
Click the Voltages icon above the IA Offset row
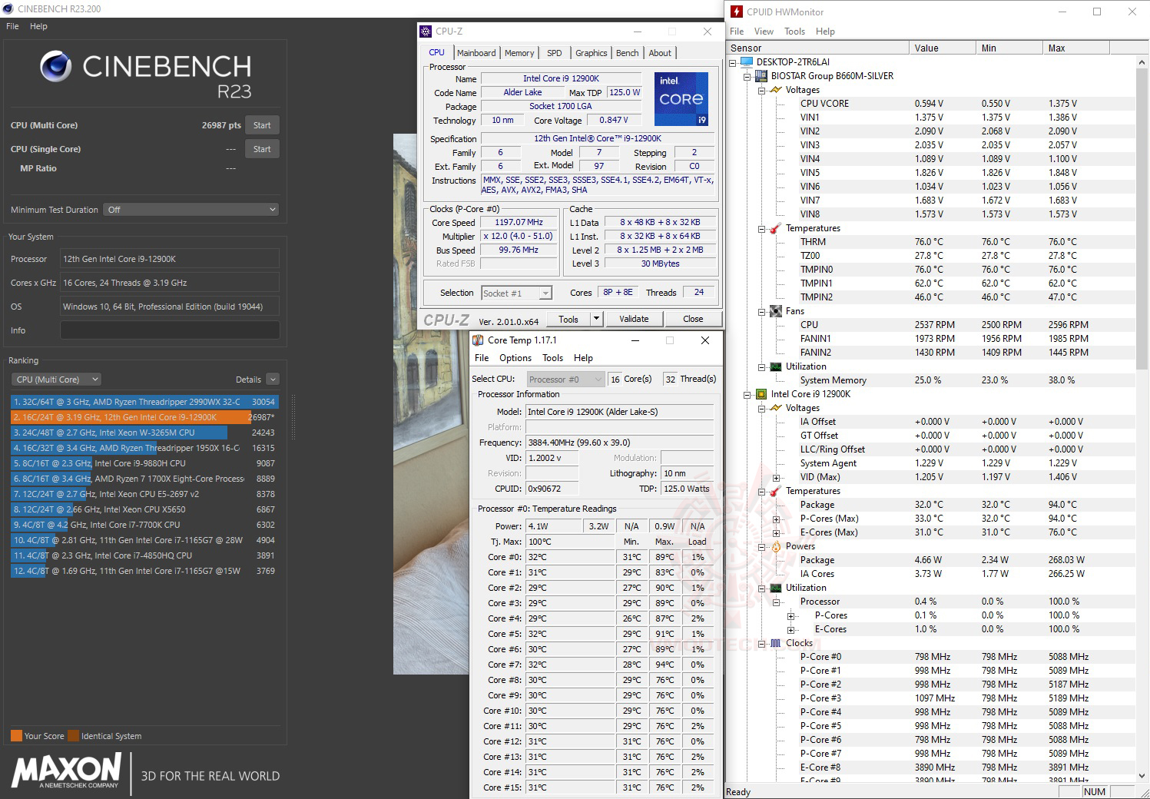776,408
